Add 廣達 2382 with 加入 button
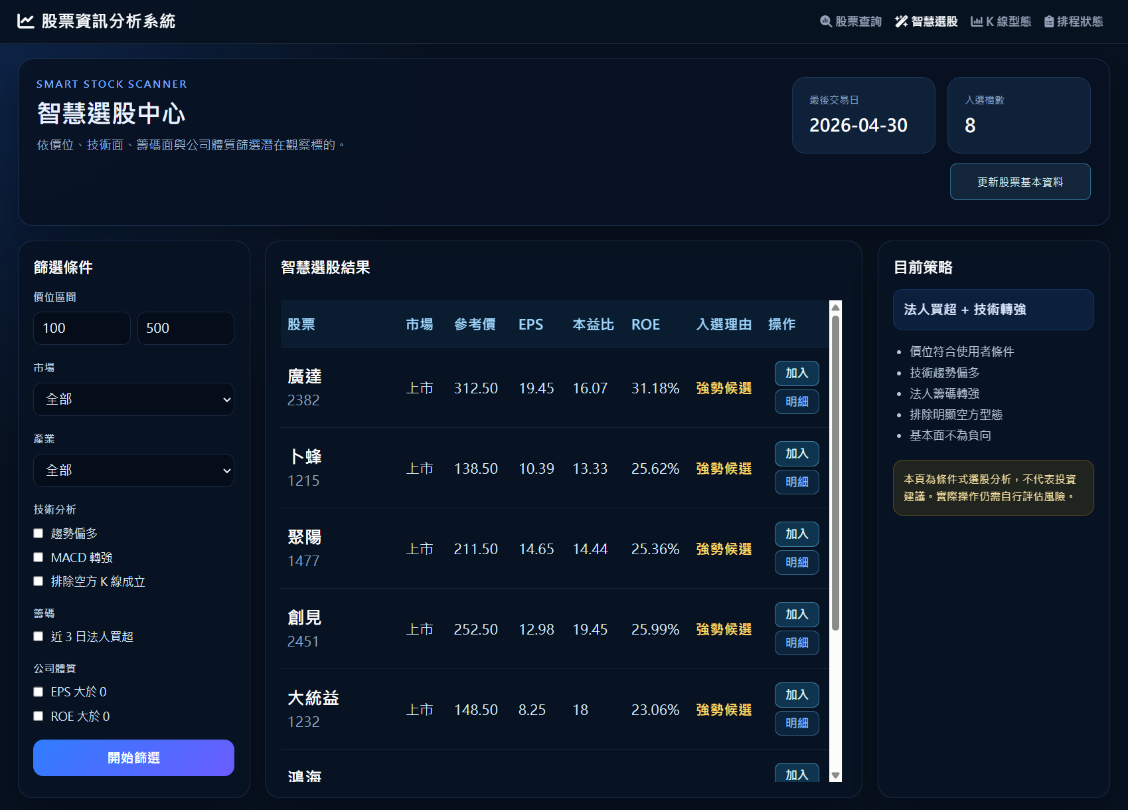Viewport: 1128px width, 810px height. (797, 373)
